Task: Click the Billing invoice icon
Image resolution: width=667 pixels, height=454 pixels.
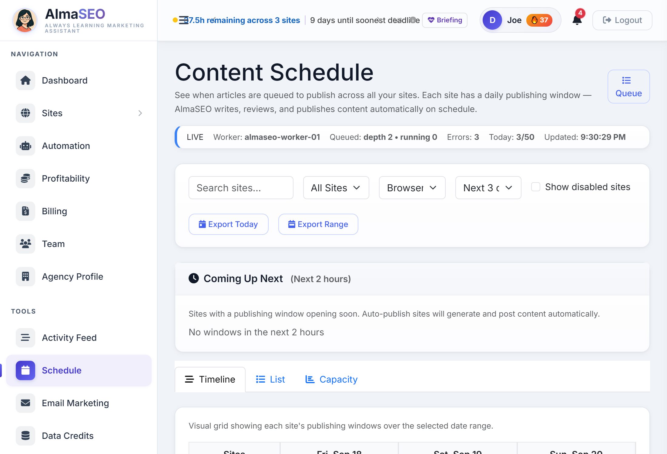Action: click(25, 211)
